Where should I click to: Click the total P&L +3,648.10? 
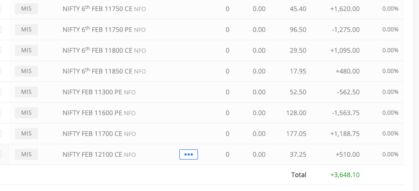(x=345, y=175)
